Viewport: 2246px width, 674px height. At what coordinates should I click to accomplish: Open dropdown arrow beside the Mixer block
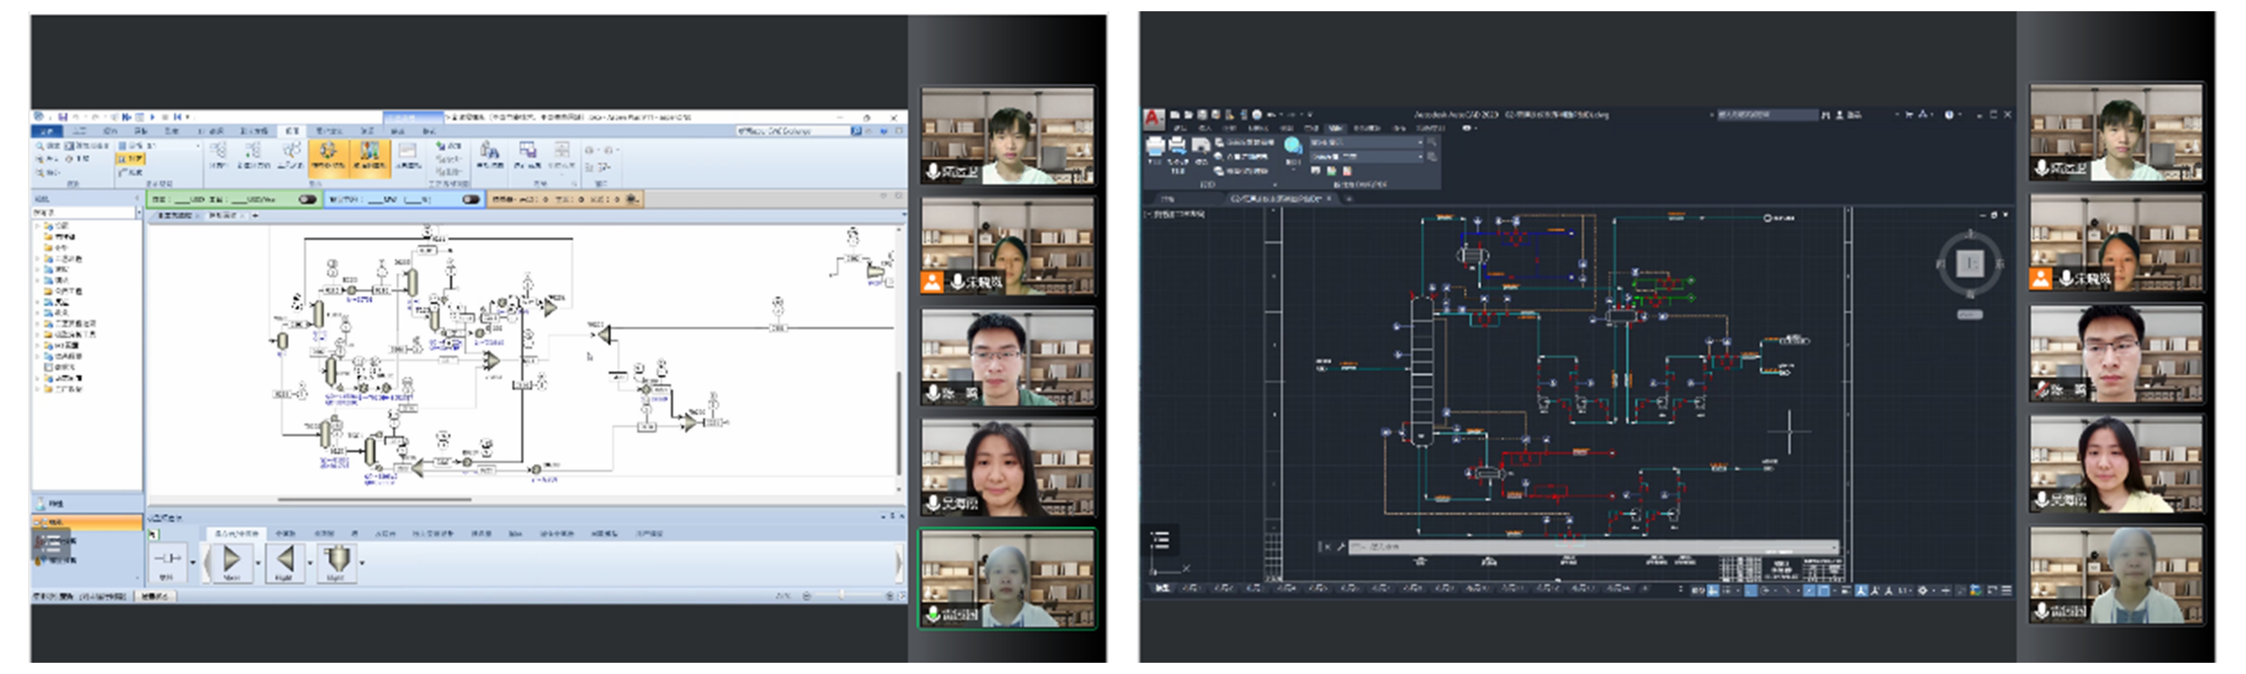258,564
